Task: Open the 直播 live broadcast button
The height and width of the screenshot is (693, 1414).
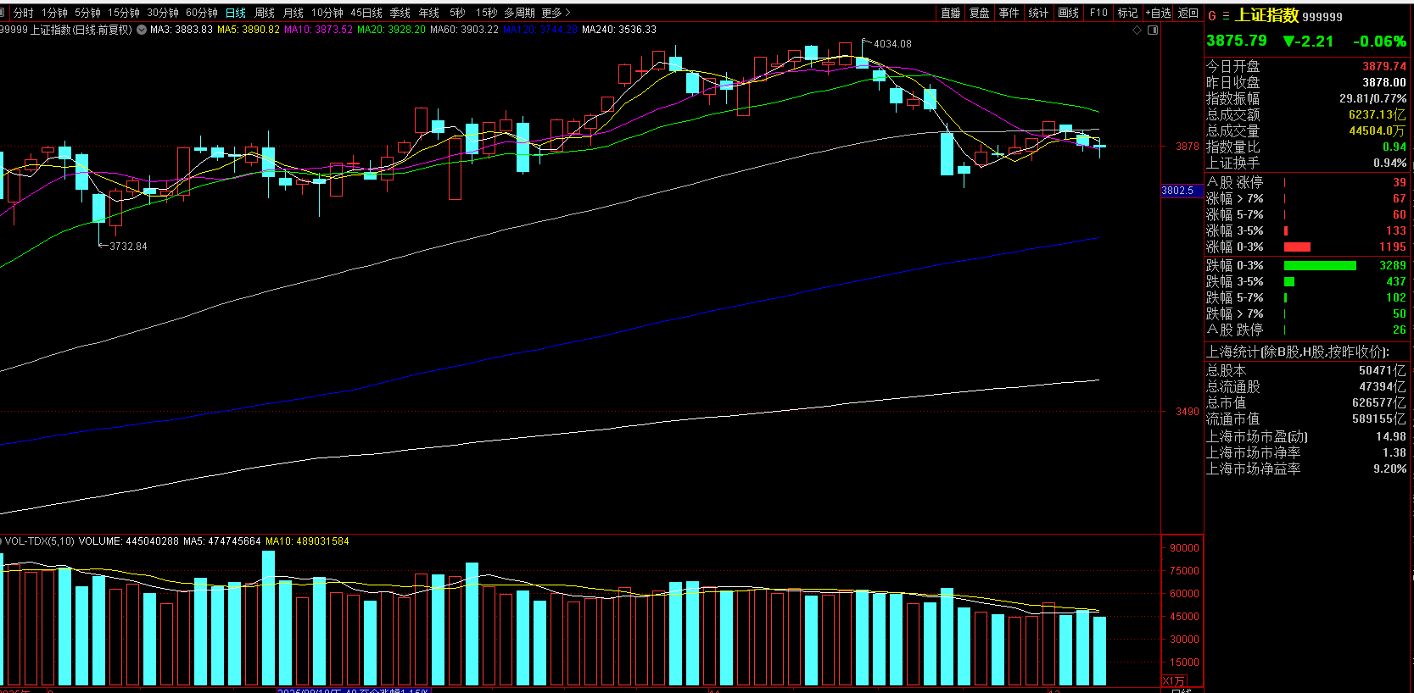Action: point(951,13)
